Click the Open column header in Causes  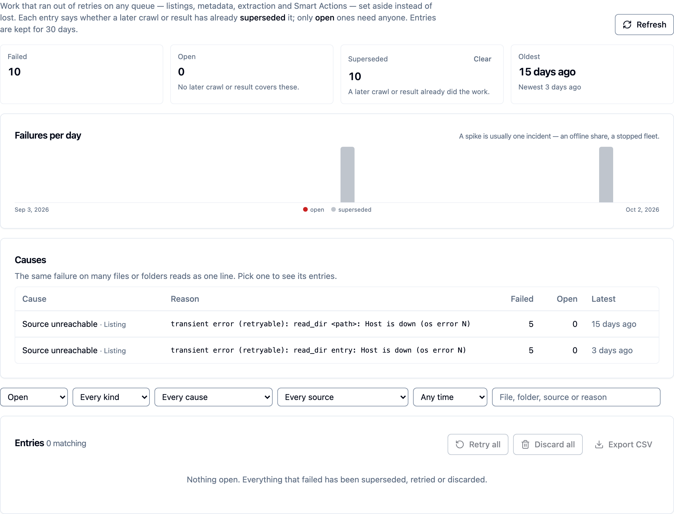pos(567,299)
